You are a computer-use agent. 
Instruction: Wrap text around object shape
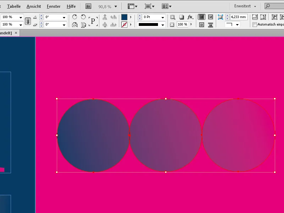coord(201,24)
